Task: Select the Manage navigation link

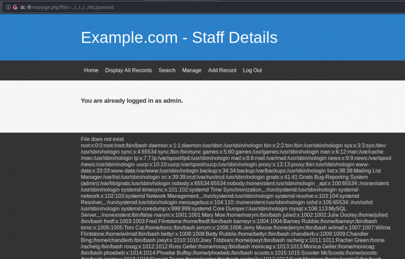Action: pos(192,70)
